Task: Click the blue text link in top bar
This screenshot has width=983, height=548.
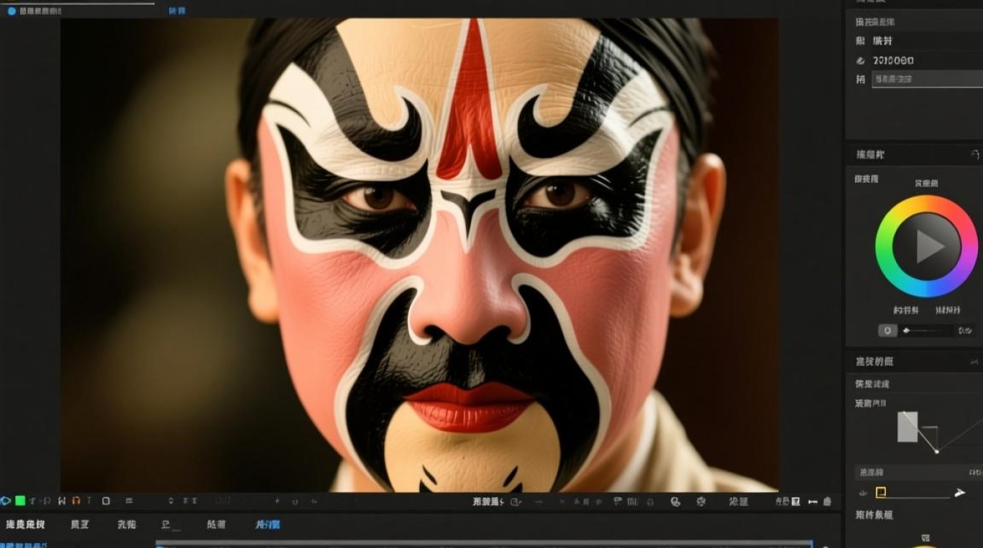Action: pyautogui.click(x=177, y=11)
